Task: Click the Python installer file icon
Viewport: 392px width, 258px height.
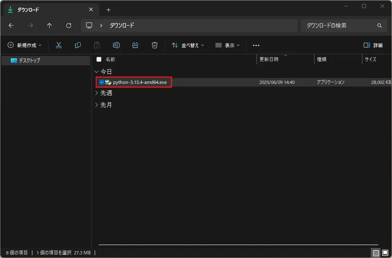Action: coord(108,82)
